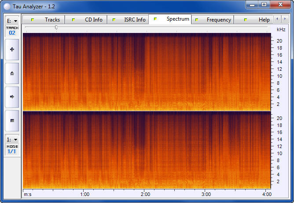The height and width of the screenshot is (203, 294).
Task: Expand the 1: mode dropdown
Action: click(x=12, y=139)
